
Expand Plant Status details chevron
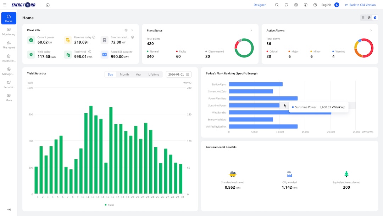point(251,30)
